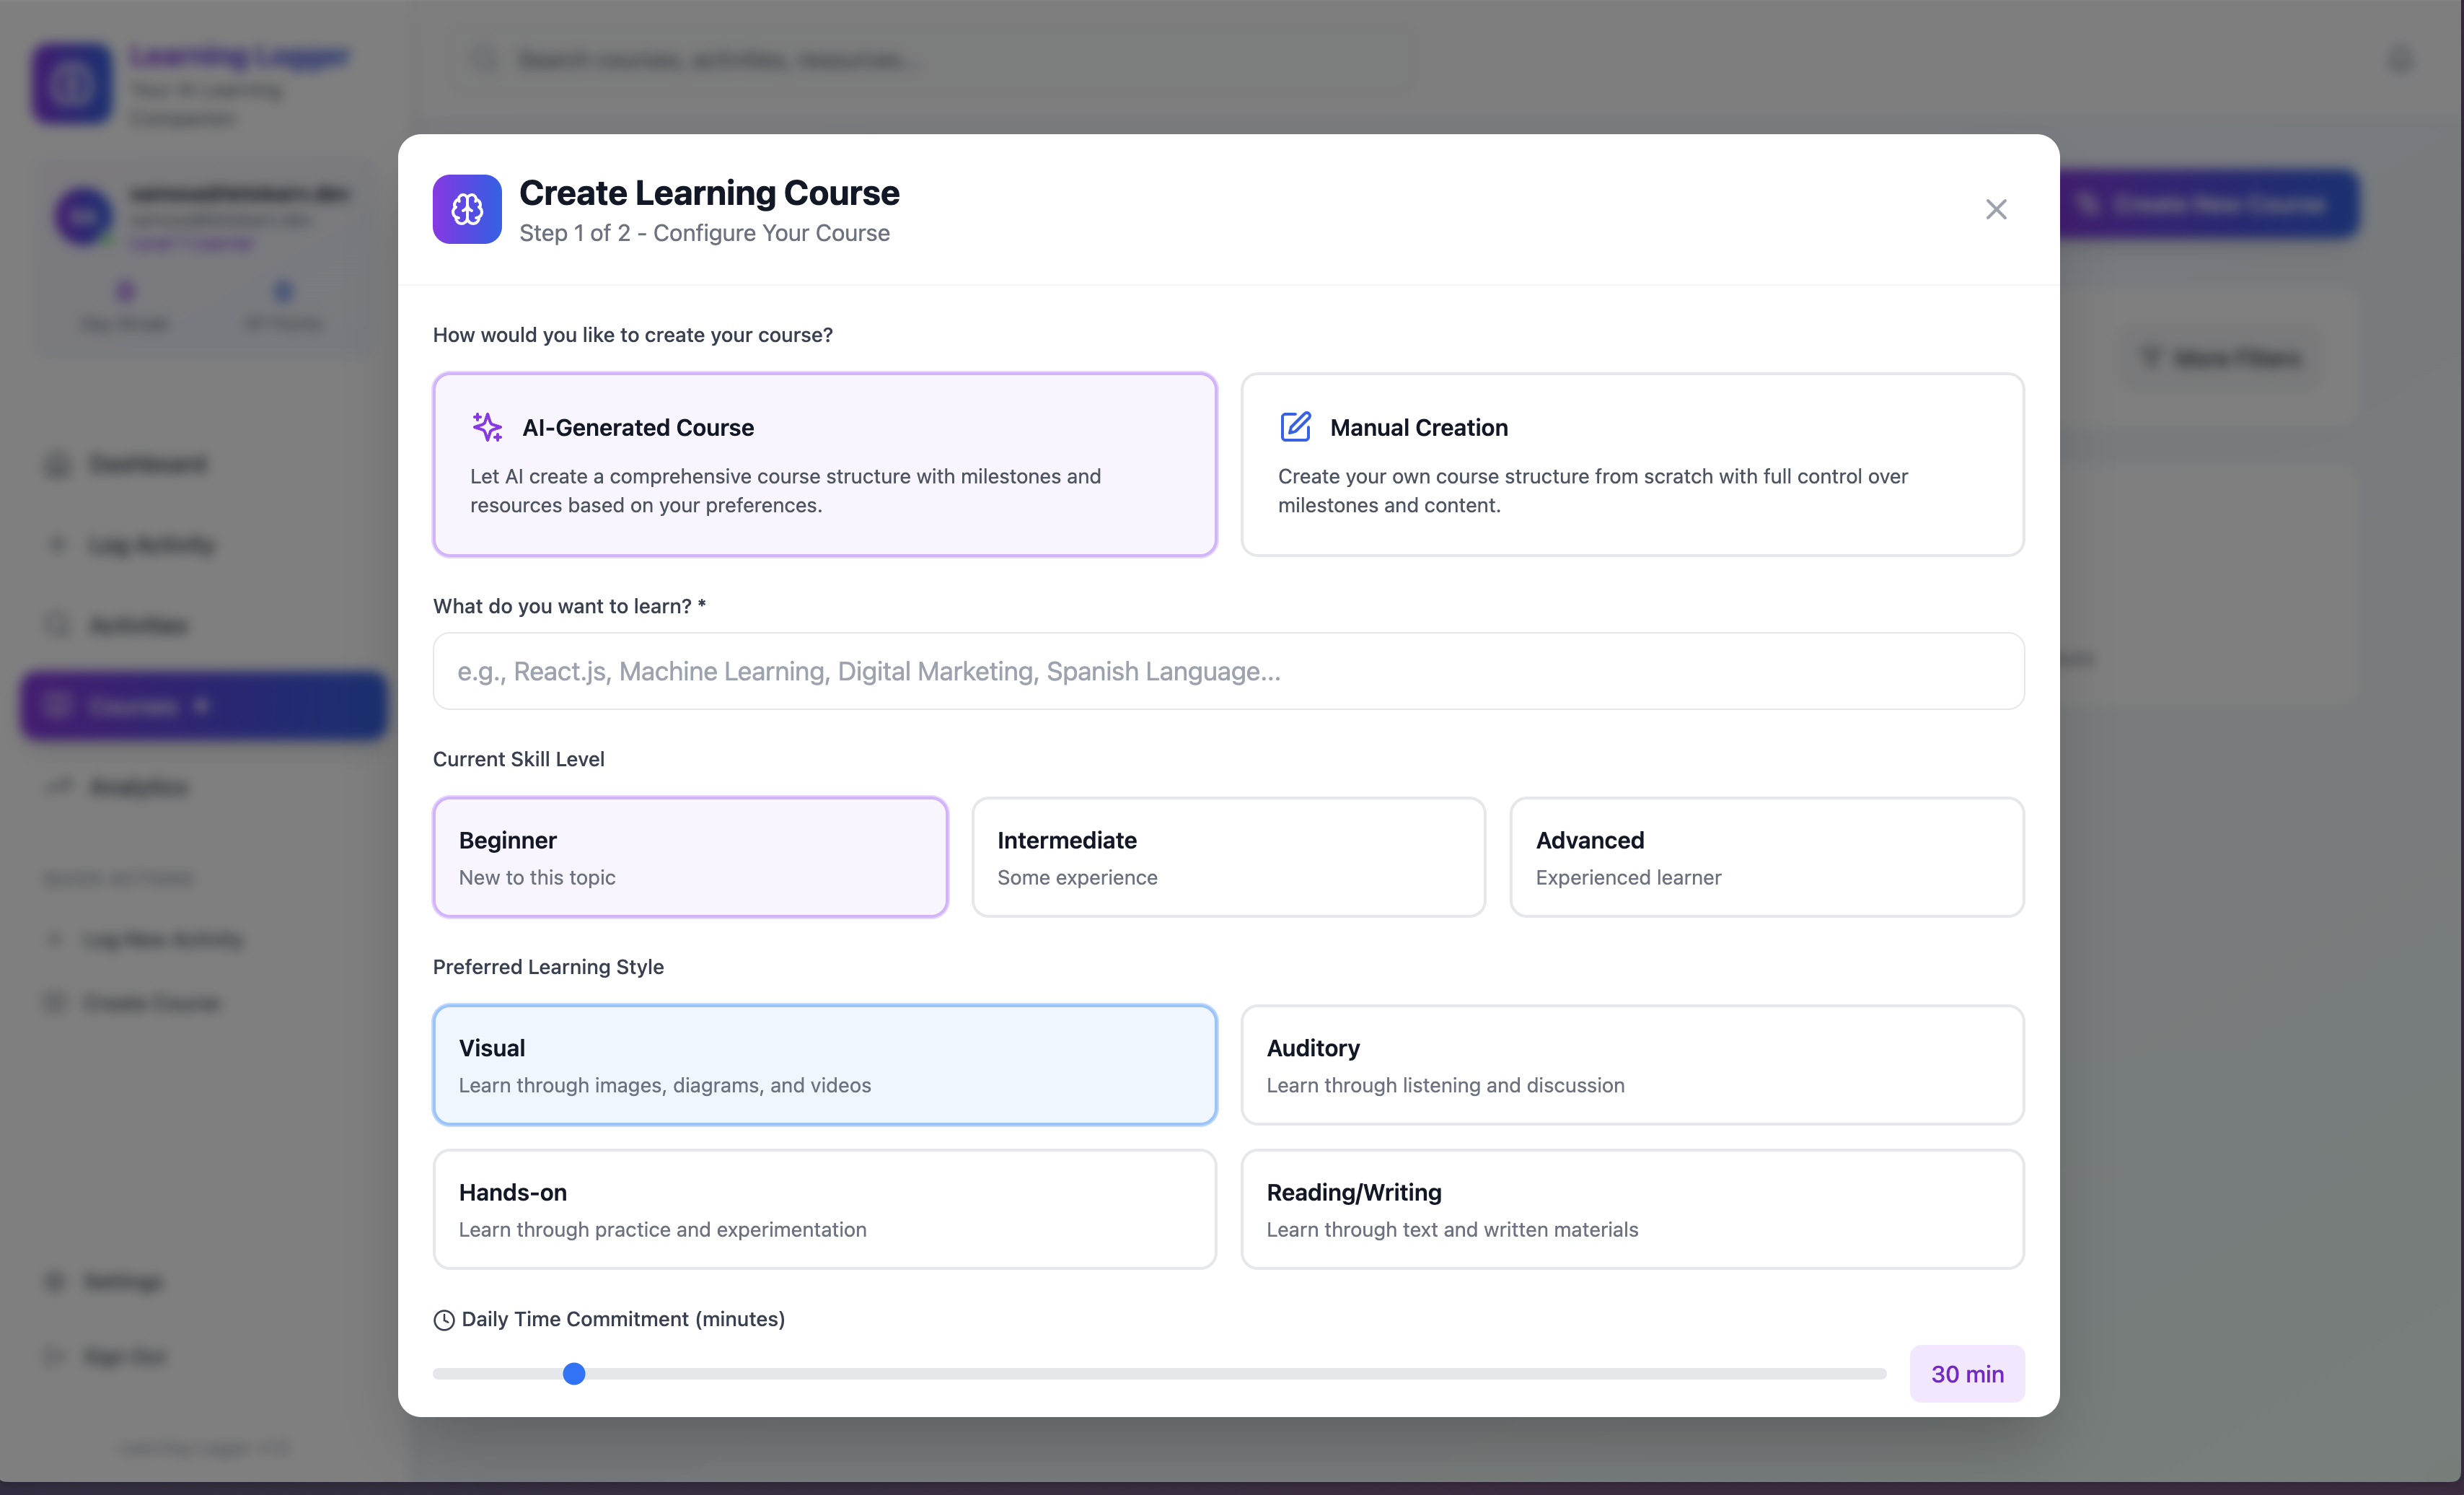This screenshot has width=2464, height=1495.
Task: Select the Hands-on learning style
Action: coord(824,1209)
